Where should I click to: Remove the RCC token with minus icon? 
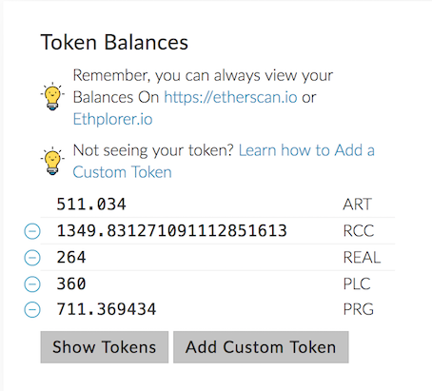coord(32,231)
